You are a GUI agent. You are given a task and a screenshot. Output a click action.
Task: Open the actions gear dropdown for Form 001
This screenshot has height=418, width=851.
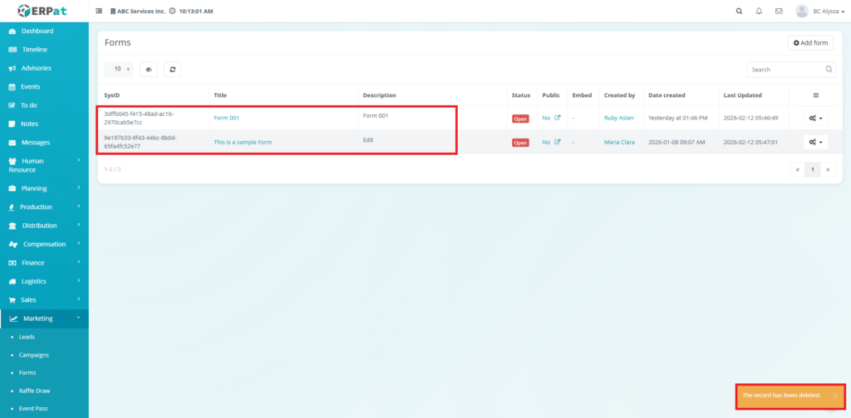[815, 119]
